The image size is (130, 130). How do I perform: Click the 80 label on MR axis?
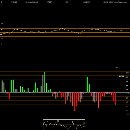point(127,77)
